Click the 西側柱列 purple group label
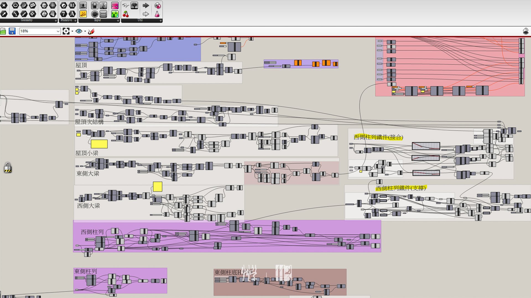The width and height of the screenshot is (531, 298). pyautogui.click(x=92, y=232)
